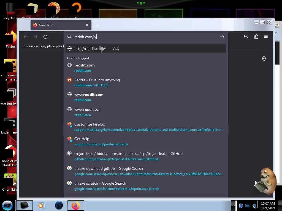The image size is (282, 211).
Task: Click the back navigation arrow
Action: (26, 37)
